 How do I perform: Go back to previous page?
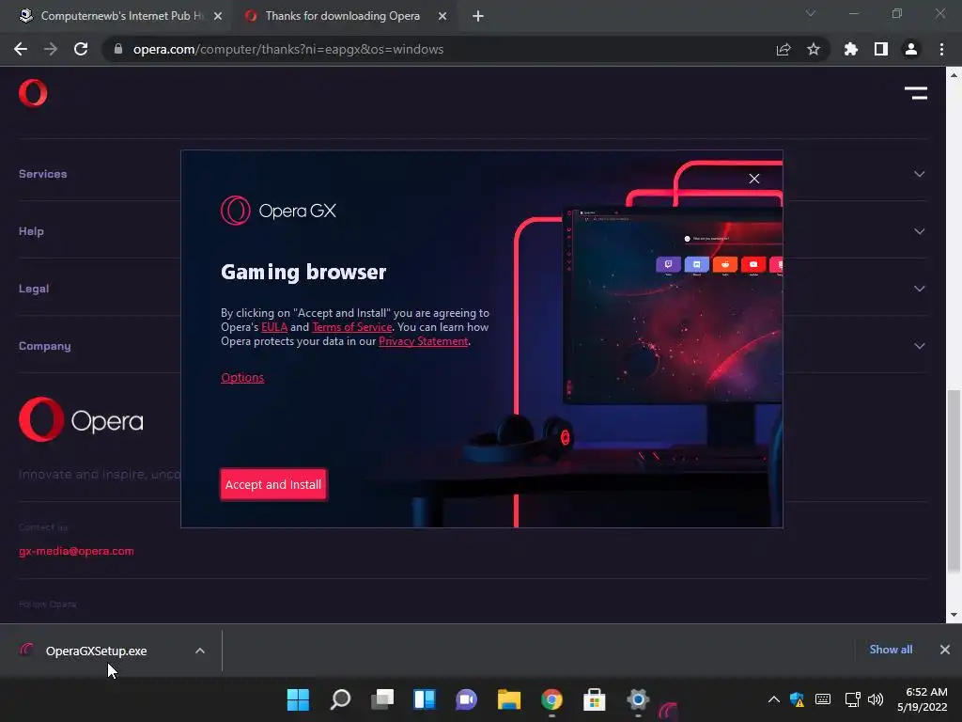coord(21,49)
